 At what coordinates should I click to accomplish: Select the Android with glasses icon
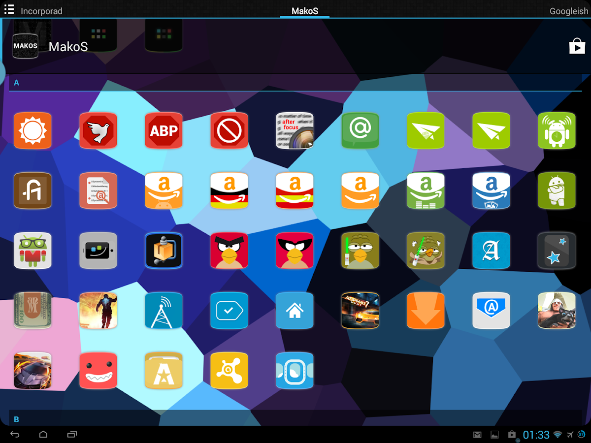33,251
